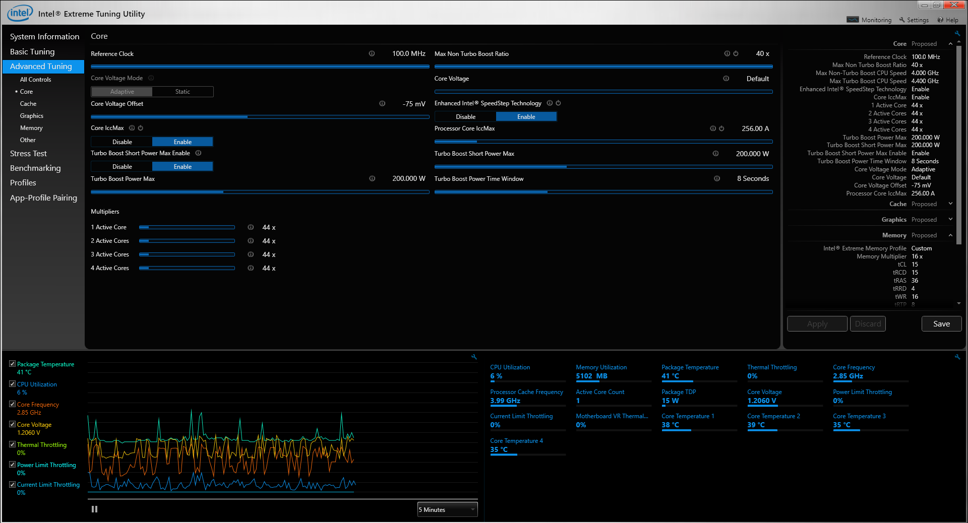
Task: Uncheck CPU Utilization graph checkbox
Action: click(x=12, y=383)
